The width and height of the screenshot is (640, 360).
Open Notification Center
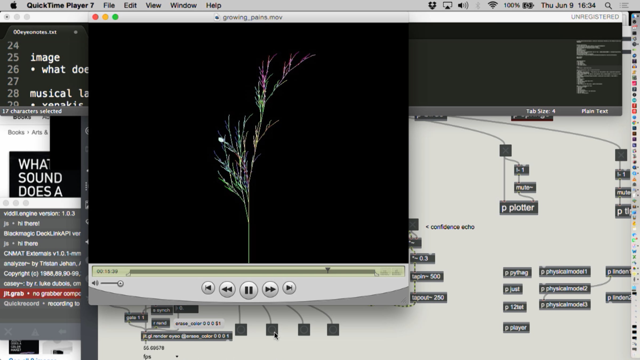coord(624,5)
